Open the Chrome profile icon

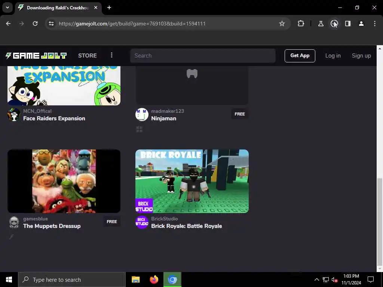[361, 24]
